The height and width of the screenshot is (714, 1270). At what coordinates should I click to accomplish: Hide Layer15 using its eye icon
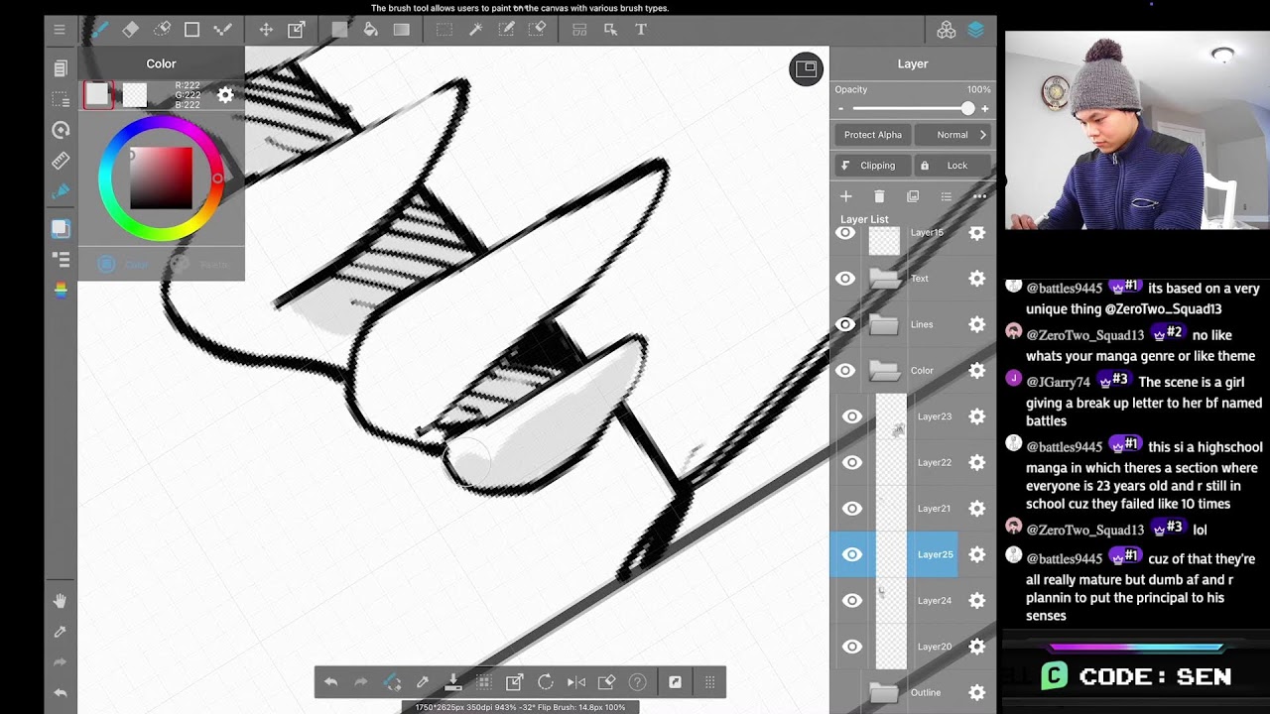pyautogui.click(x=845, y=233)
